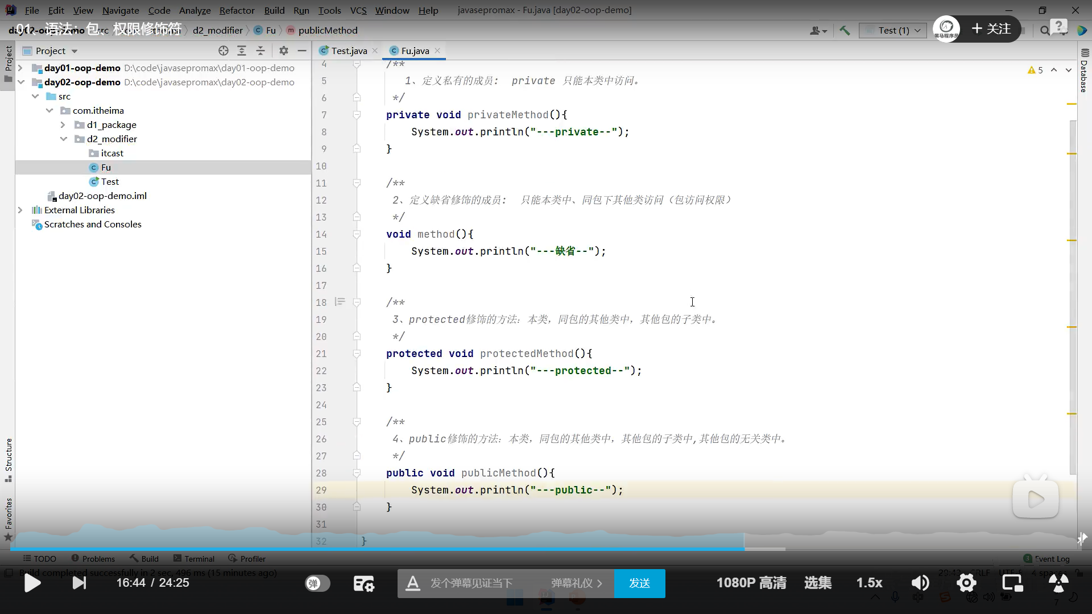Click Collapse All icon in Project panel
Image resolution: width=1092 pixels, height=614 pixels.
tap(260, 51)
